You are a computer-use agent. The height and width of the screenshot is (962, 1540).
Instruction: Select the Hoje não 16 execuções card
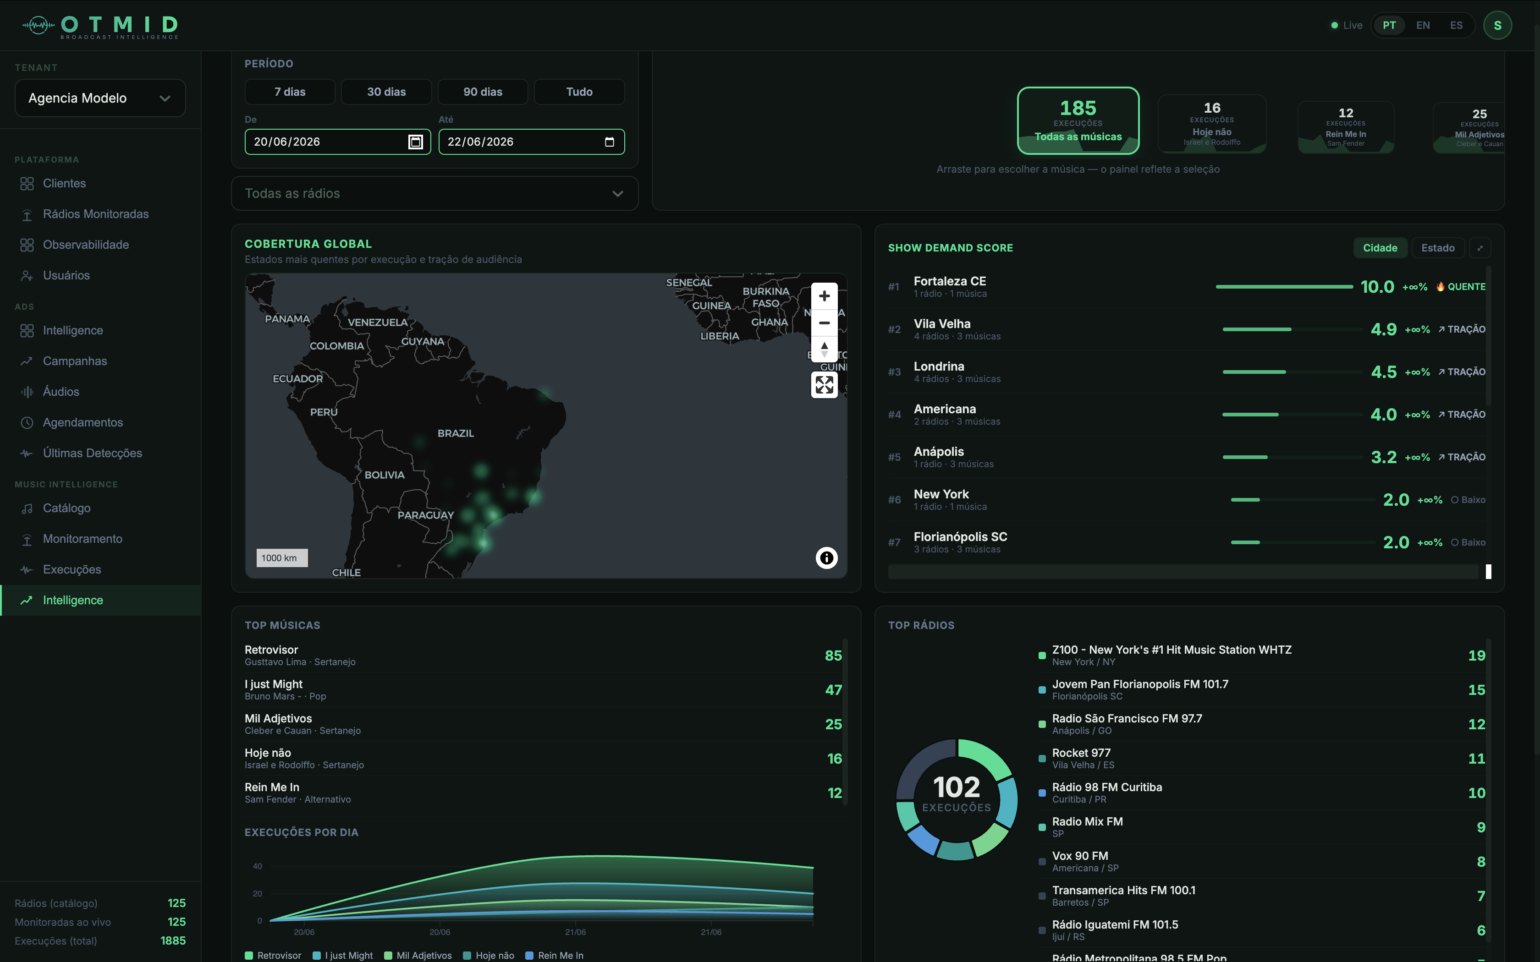coord(1212,123)
